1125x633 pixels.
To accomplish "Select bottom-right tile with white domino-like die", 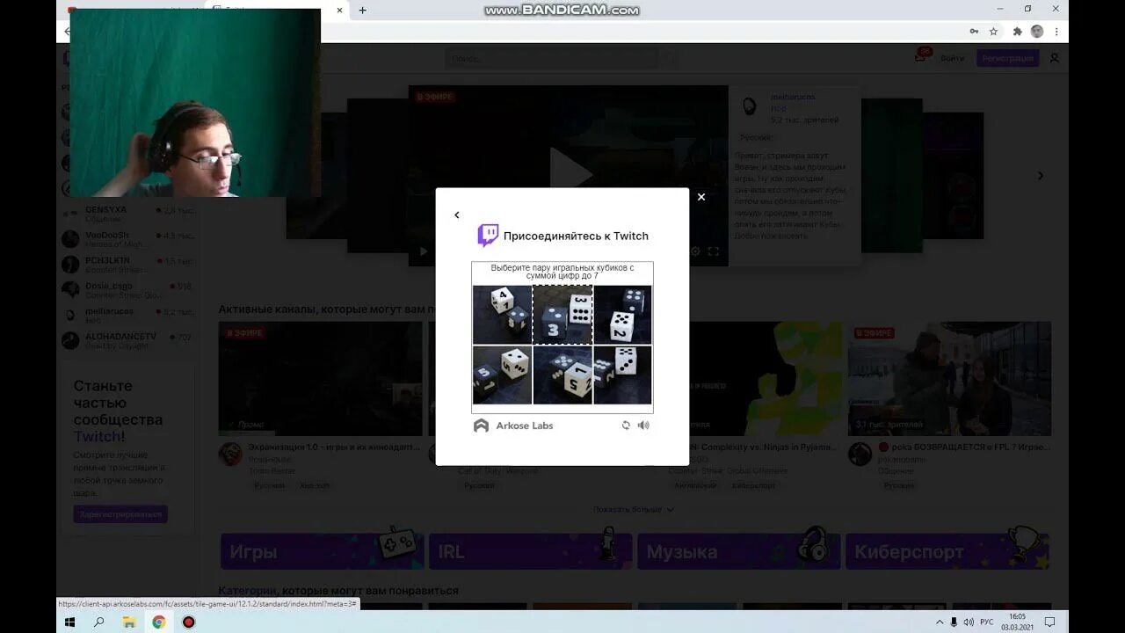I will pyautogui.click(x=623, y=375).
